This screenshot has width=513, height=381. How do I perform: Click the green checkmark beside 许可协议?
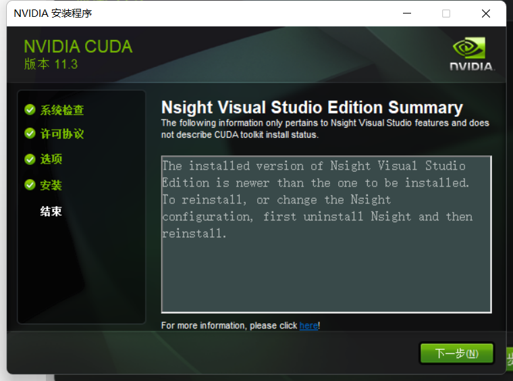click(30, 134)
